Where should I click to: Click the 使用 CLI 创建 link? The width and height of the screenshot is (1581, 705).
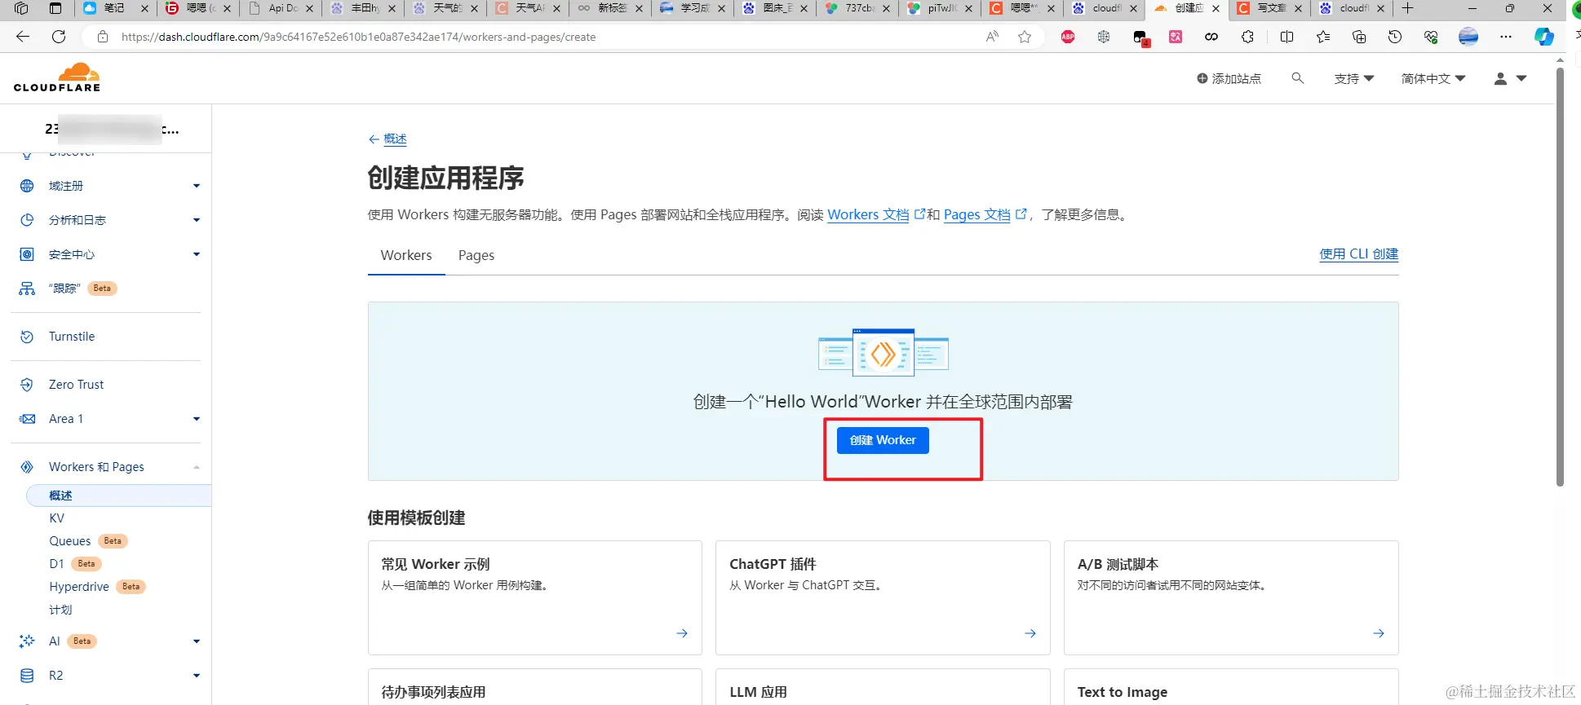(x=1359, y=253)
